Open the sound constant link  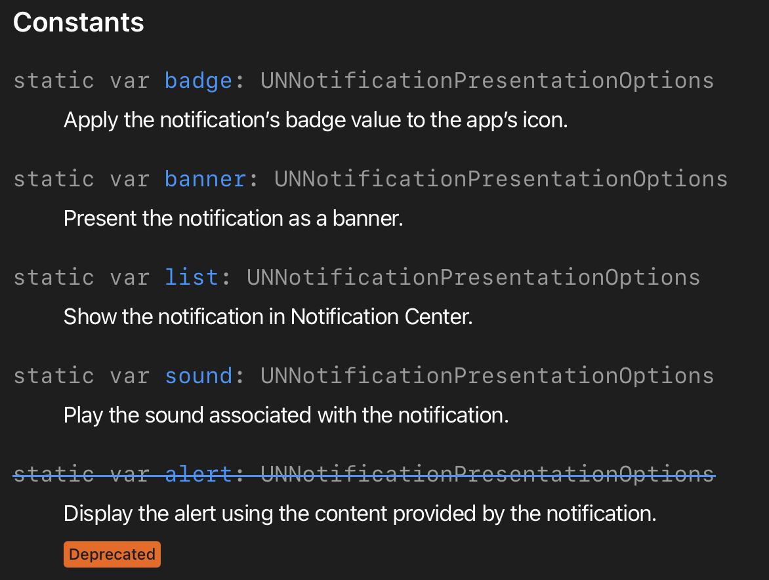click(198, 376)
